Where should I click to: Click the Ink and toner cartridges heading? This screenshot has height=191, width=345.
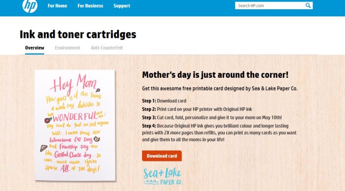(78, 34)
